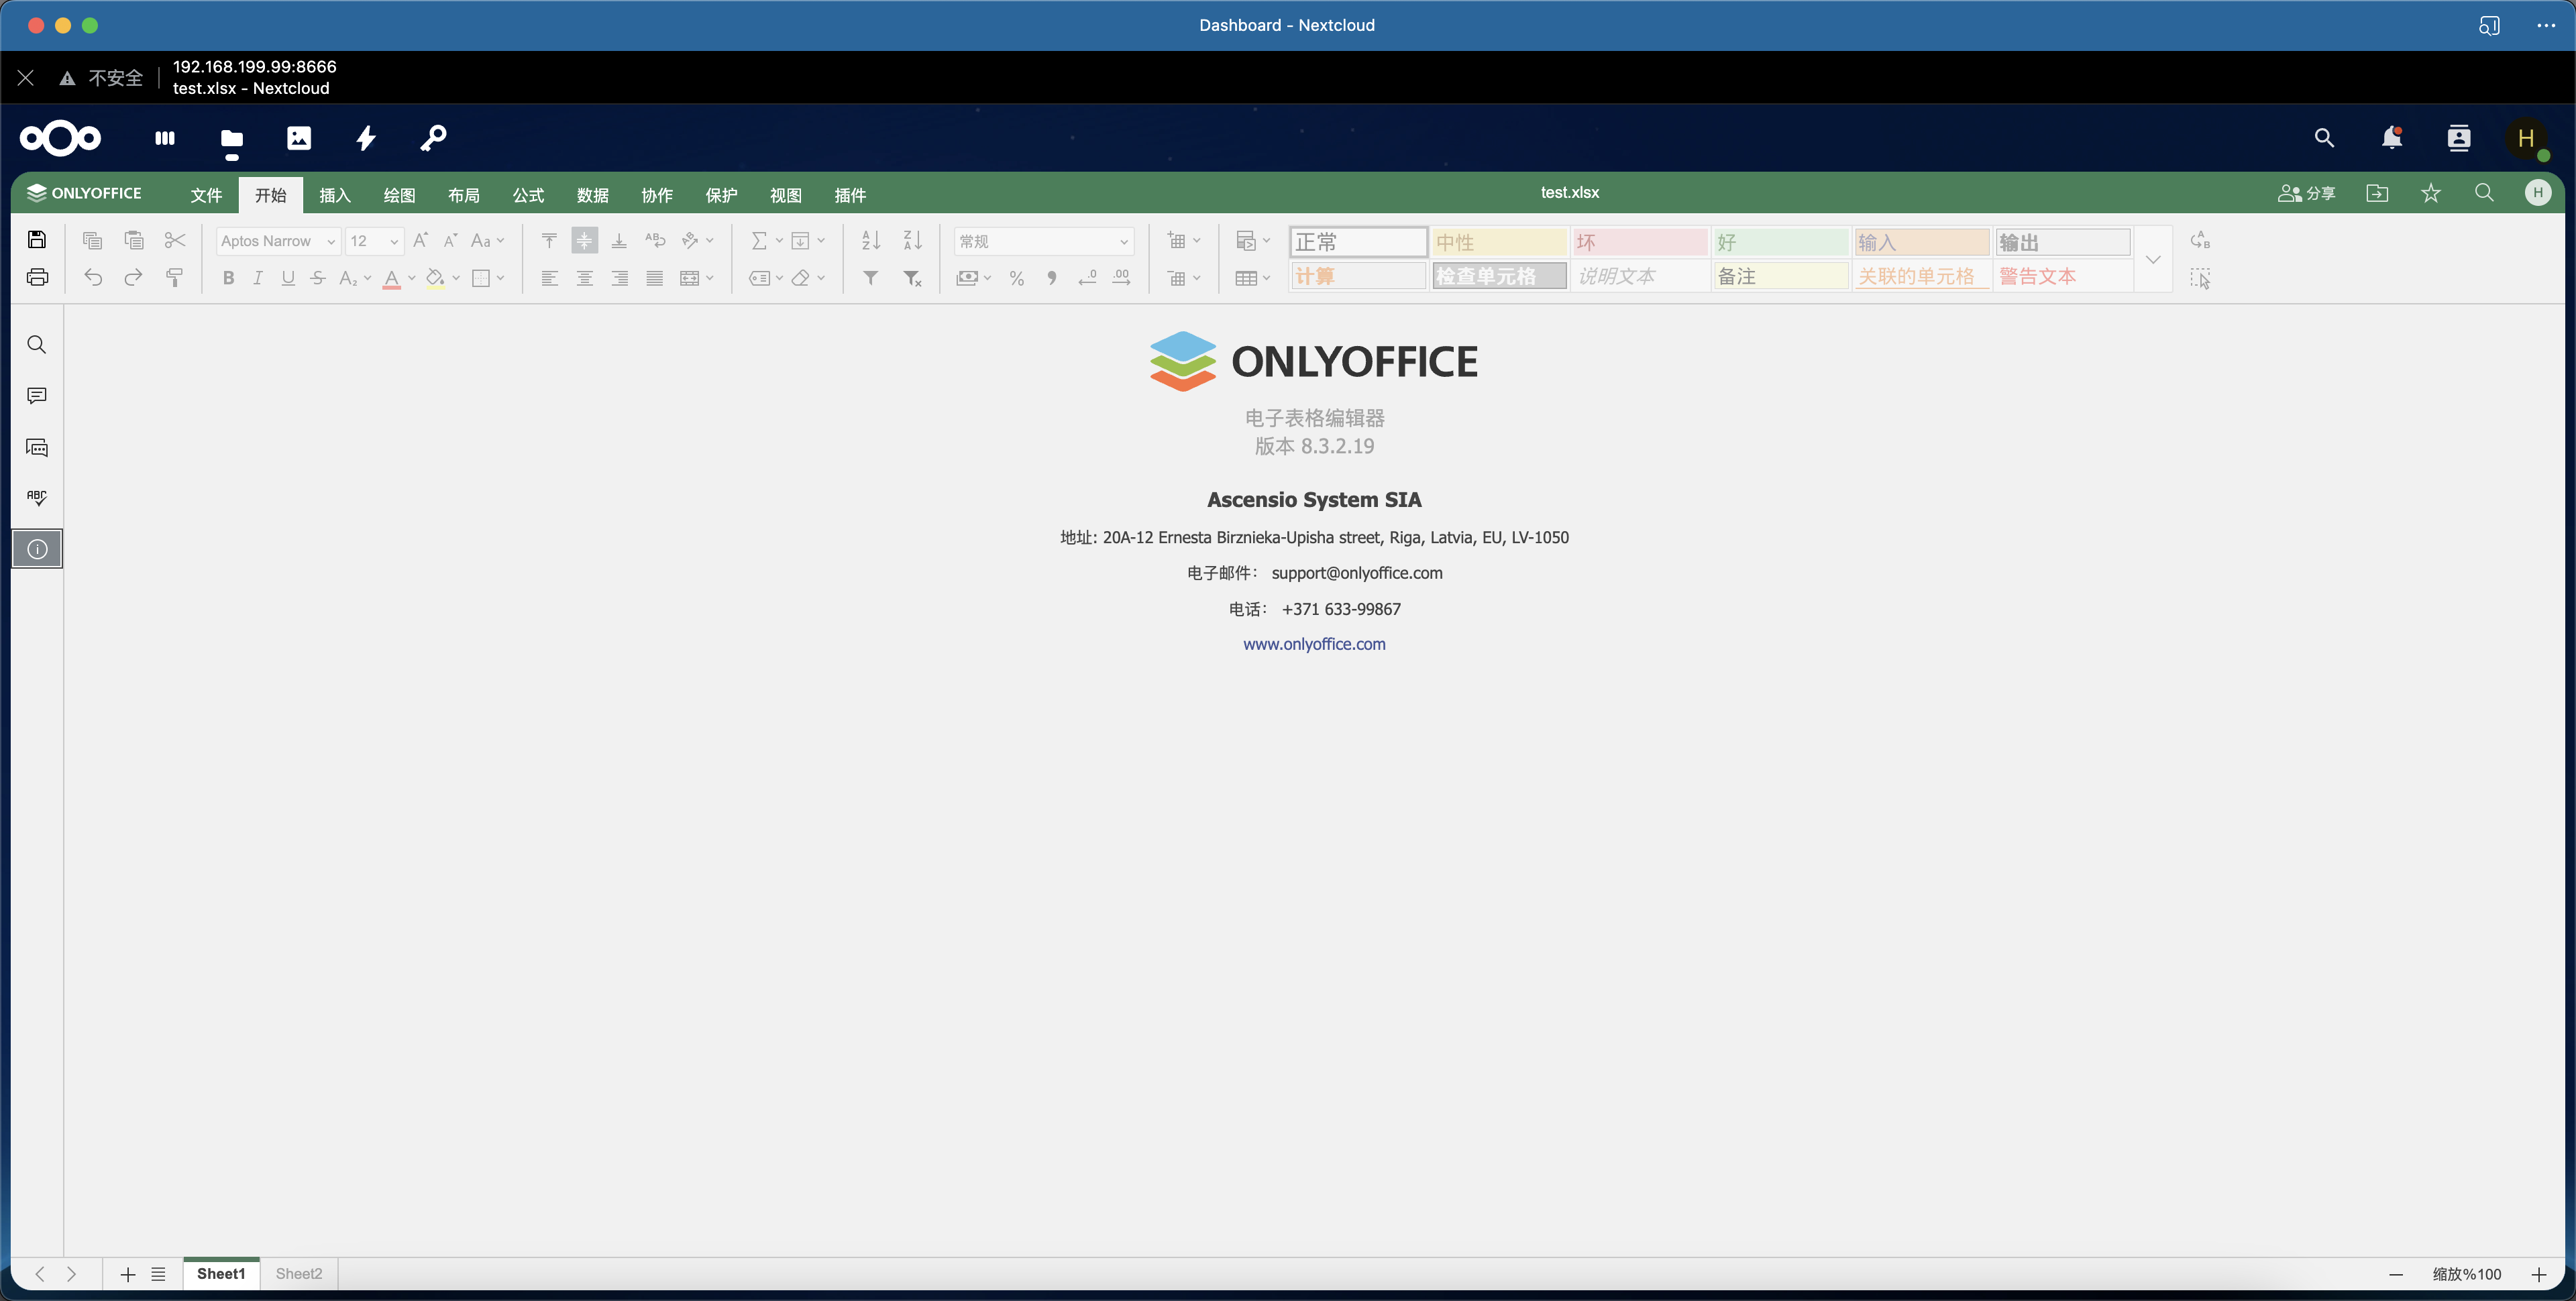Switch to the Sheet2 tab

[x=299, y=1273]
